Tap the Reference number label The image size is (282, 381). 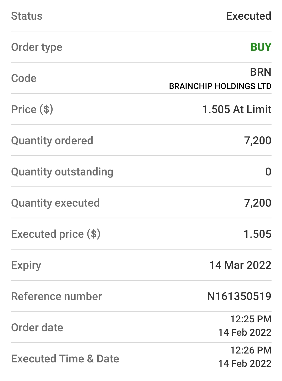(57, 296)
